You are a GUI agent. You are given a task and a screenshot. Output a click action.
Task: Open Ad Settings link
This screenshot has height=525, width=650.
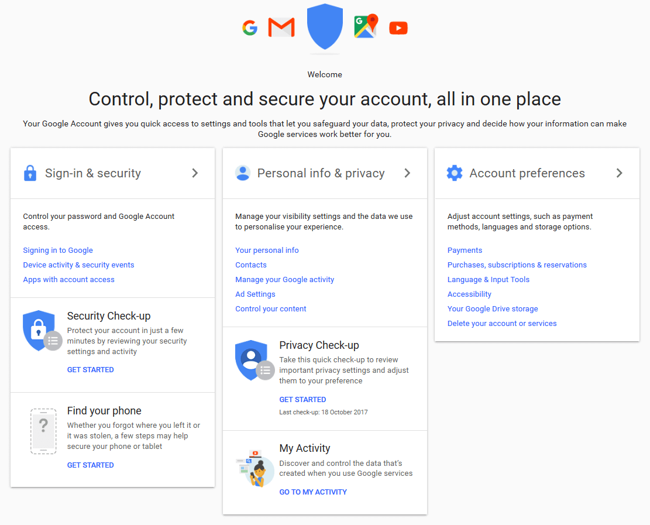pyautogui.click(x=255, y=294)
